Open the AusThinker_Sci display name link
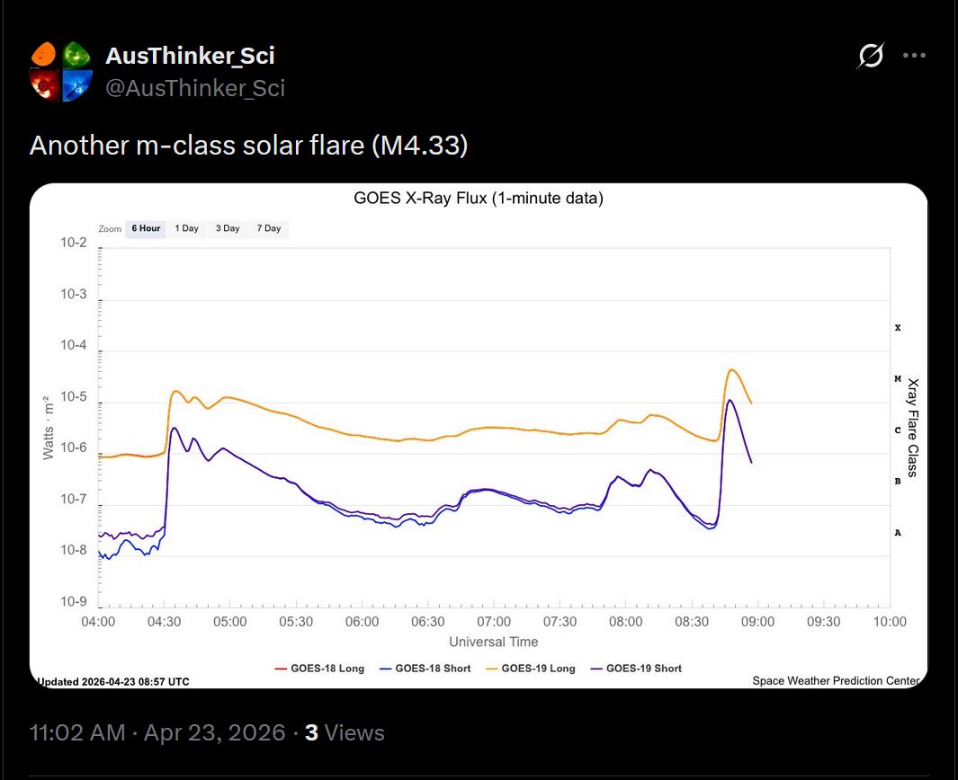Image resolution: width=958 pixels, height=780 pixels. [190, 56]
